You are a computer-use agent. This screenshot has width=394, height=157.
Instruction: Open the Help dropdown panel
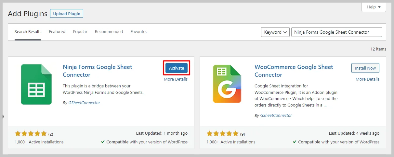tap(374, 7)
